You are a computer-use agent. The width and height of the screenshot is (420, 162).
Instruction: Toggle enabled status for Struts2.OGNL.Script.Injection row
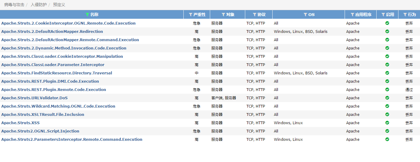pos(387,131)
